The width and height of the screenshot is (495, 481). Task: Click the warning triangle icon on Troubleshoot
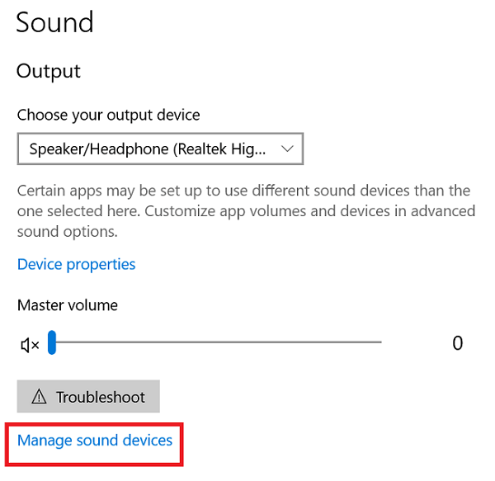39,396
